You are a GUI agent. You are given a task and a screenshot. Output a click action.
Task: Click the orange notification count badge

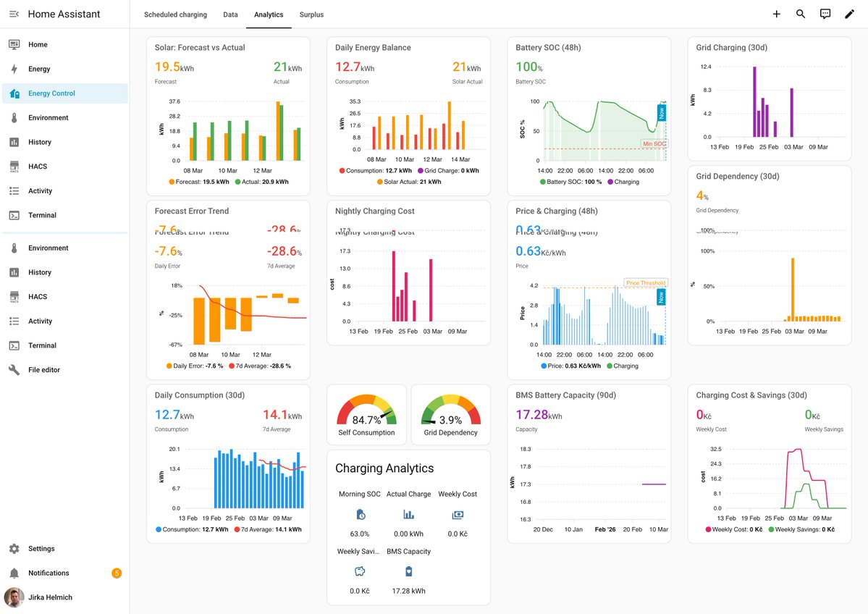coord(117,573)
